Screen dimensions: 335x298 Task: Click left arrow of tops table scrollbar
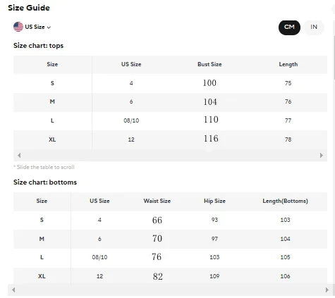click(19, 155)
